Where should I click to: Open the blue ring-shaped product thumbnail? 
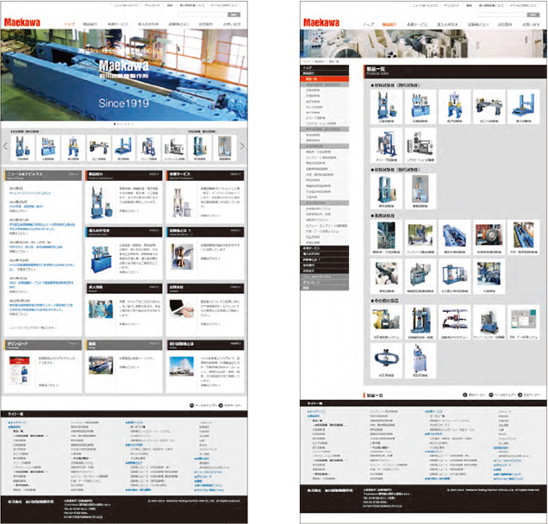(x=386, y=360)
